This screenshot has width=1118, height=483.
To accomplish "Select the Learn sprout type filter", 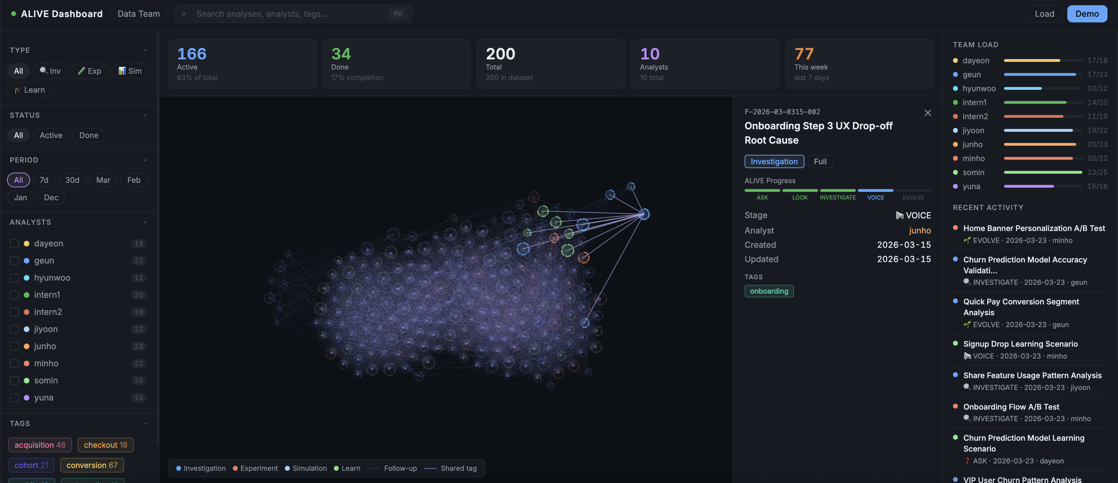I will [29, 90].
